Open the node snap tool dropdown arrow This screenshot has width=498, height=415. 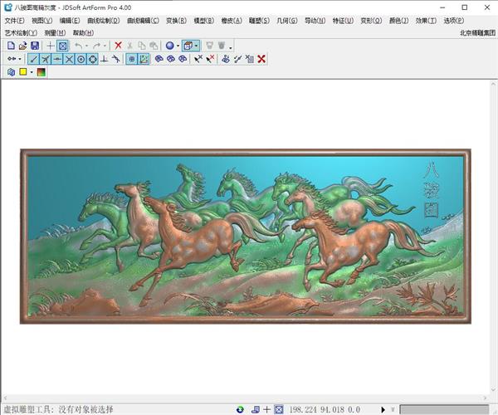point(20,59)
